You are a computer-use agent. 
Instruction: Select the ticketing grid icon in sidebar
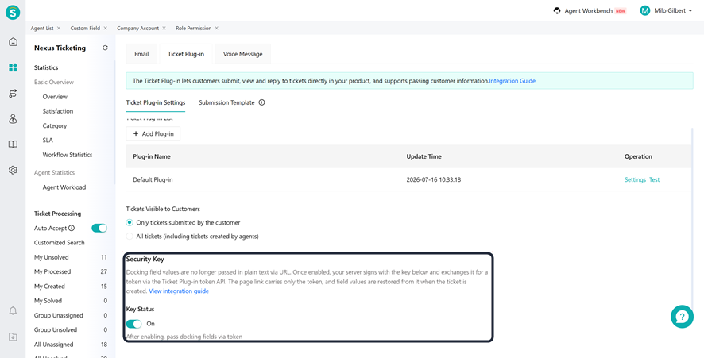click(x=13, y=67)
